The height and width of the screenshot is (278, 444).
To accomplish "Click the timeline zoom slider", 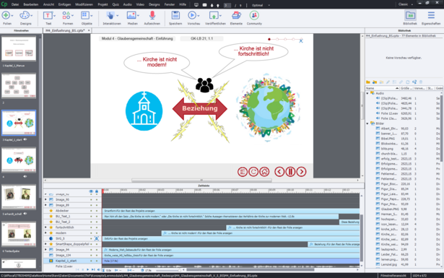I will click(167, 270).
